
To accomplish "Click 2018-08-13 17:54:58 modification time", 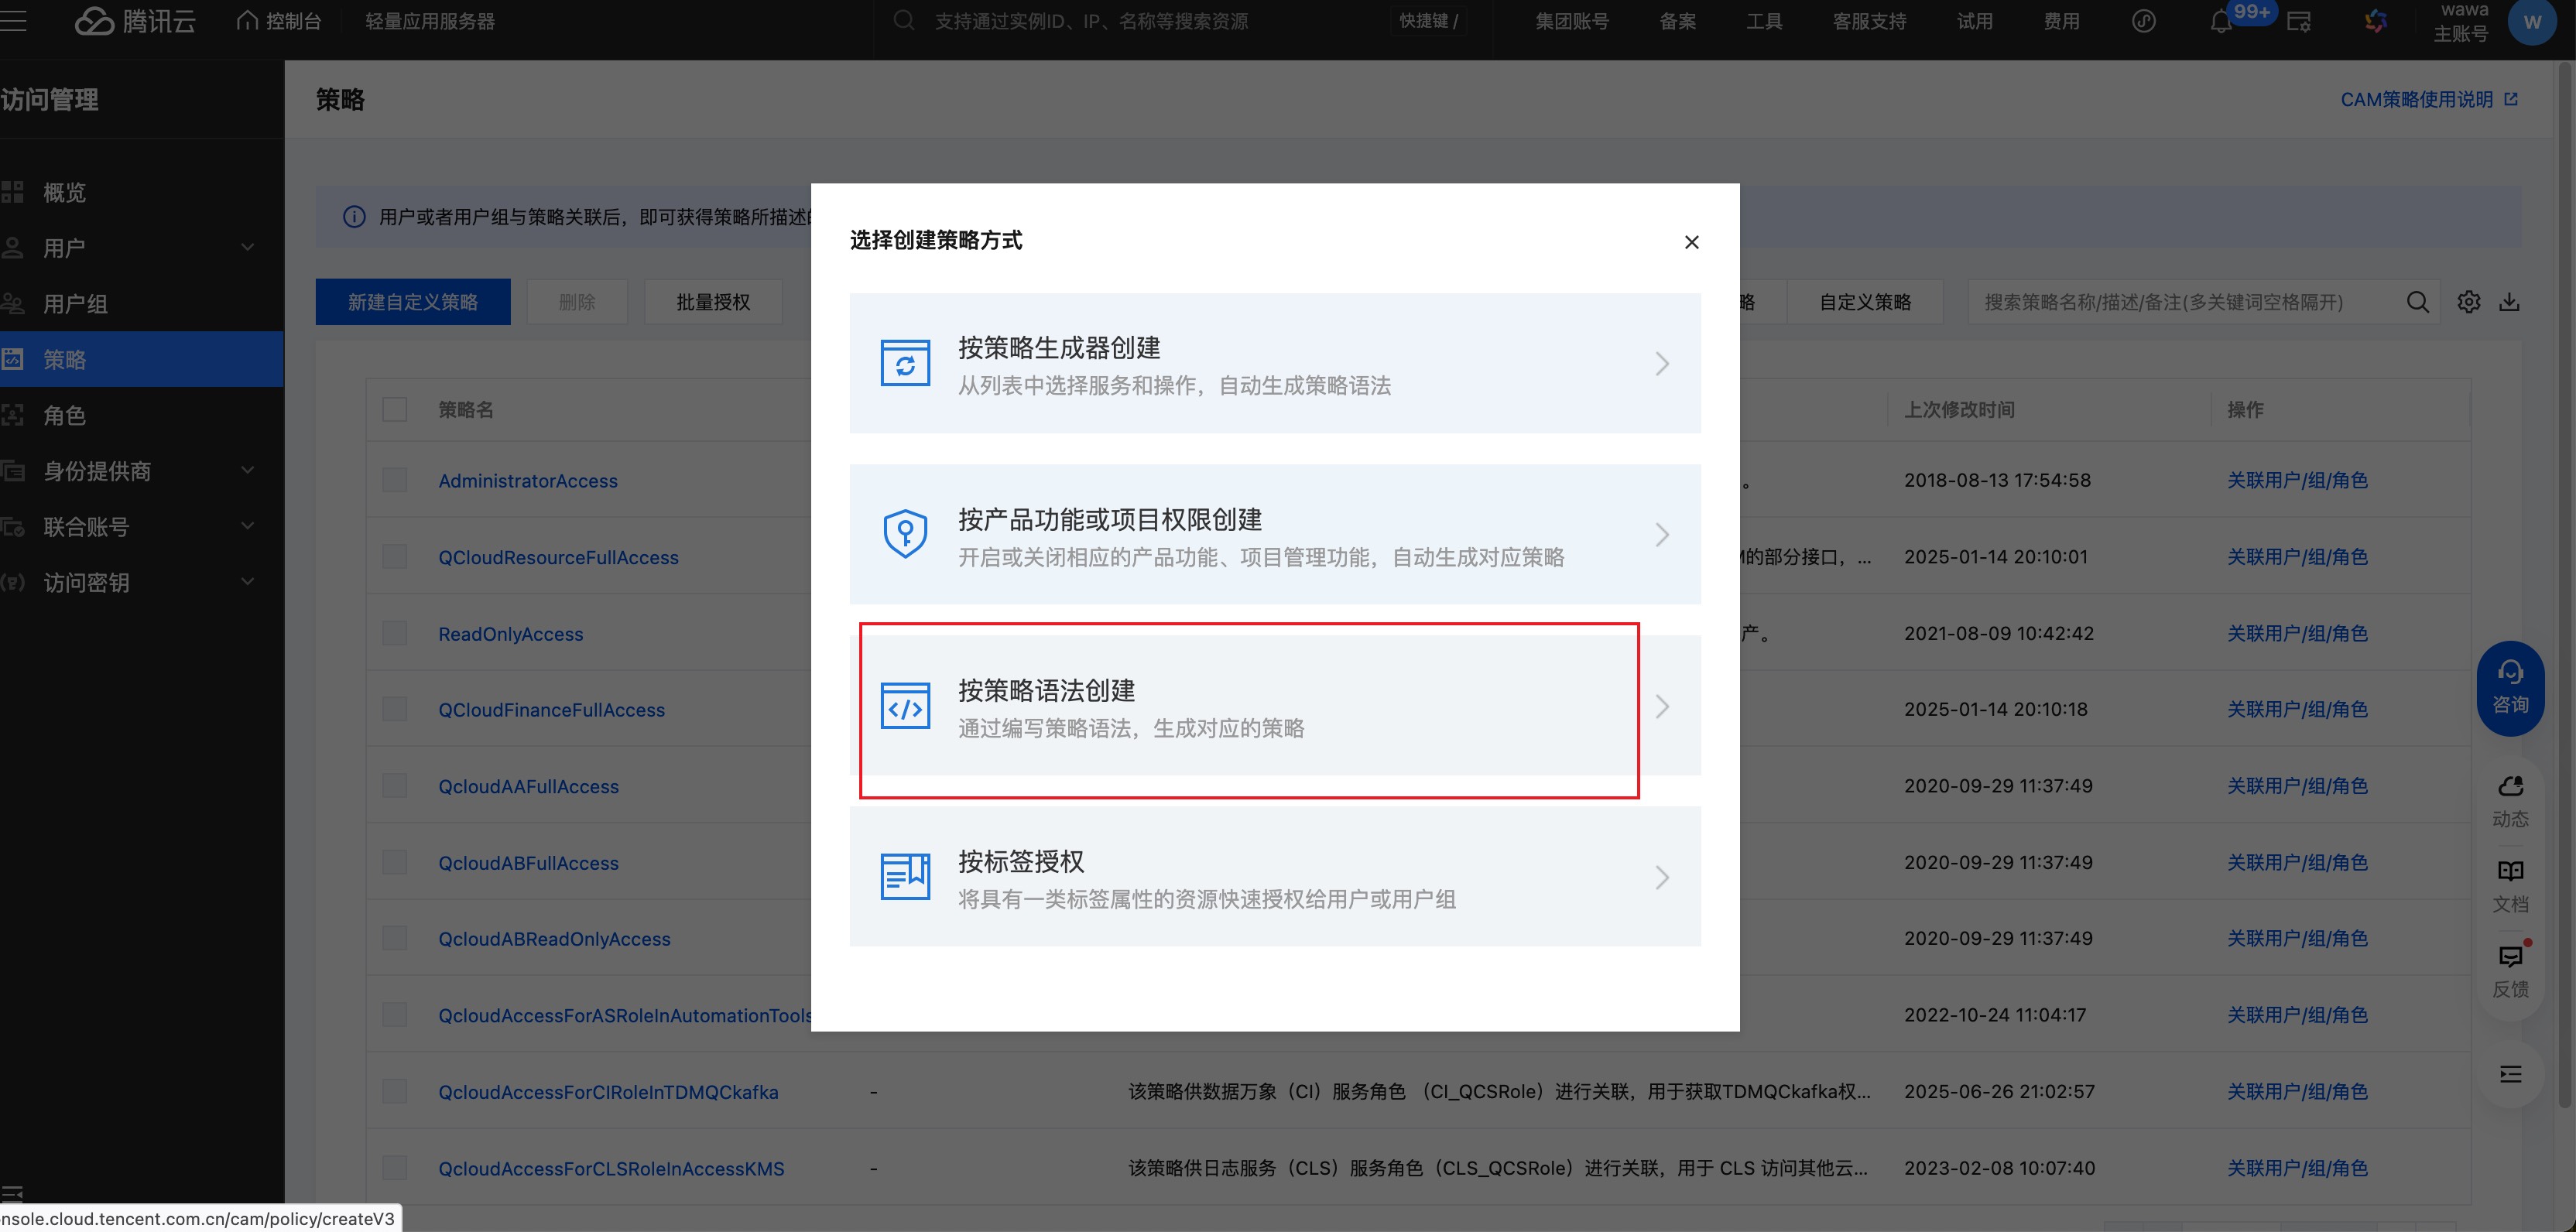I will (x=1997, y=480).
